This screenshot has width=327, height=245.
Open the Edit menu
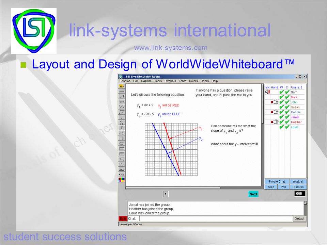(136, 81)
